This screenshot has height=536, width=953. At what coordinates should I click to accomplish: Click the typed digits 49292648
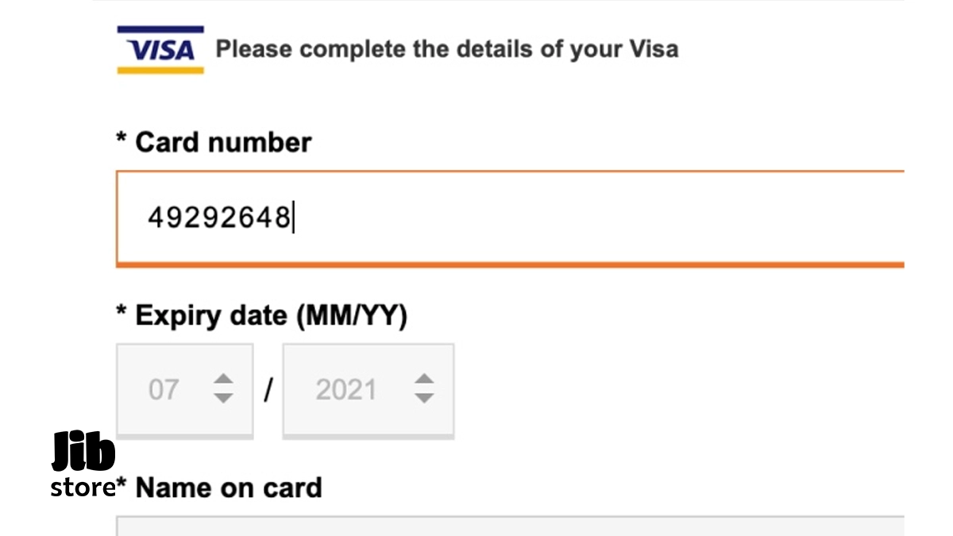[x=219, y=217]
